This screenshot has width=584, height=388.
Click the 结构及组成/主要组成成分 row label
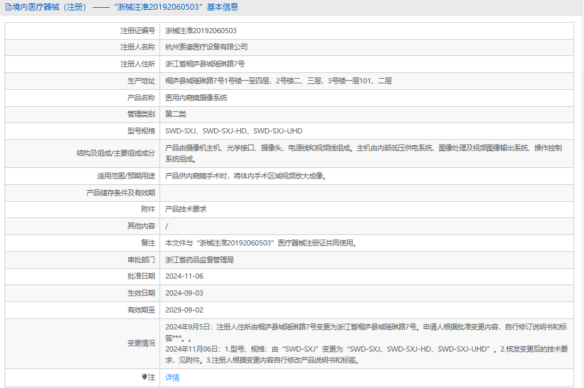[x=115, y=154]
